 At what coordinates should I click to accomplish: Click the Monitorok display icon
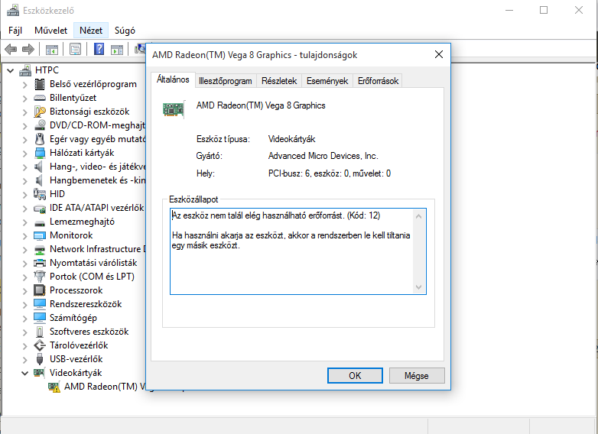(40, 235)
